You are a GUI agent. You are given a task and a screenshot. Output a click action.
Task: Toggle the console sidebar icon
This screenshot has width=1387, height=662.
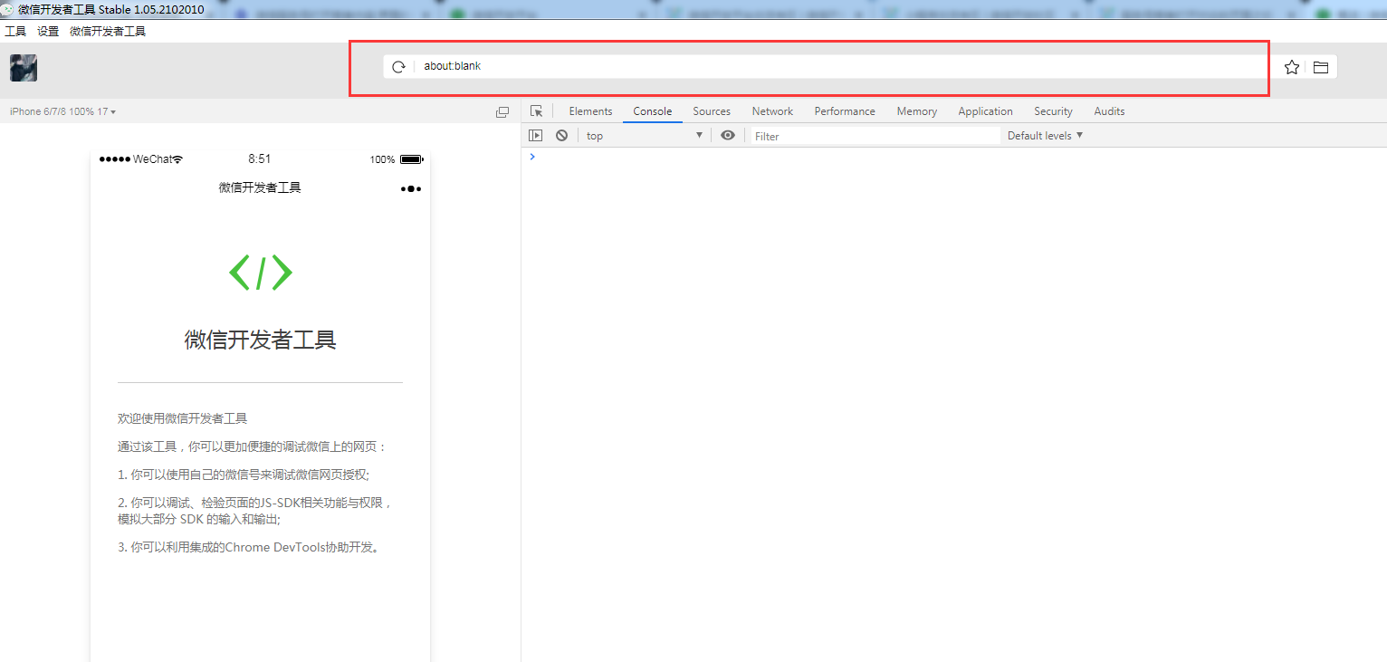[536, 135]
